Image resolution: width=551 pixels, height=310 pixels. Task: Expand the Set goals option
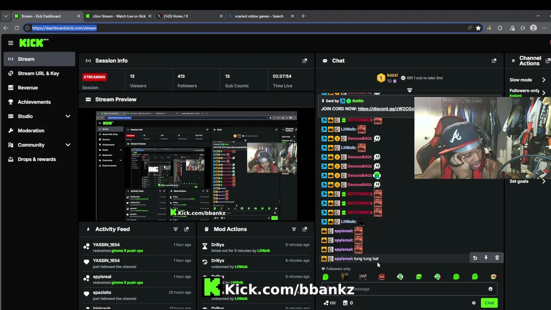point(544,181)
